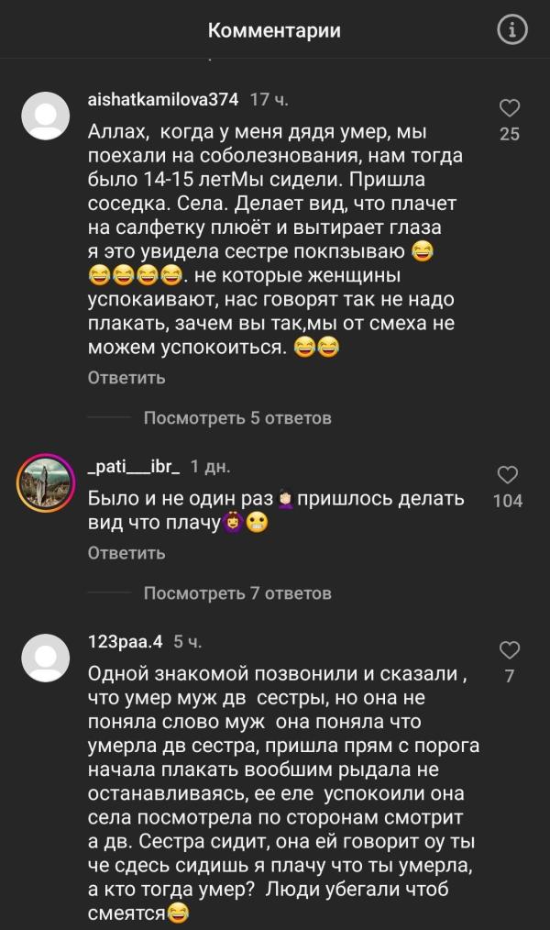Reply to _pati___ibr_'s comment
Viewport: 550px width, 930px height.
[x=126, y=553]
